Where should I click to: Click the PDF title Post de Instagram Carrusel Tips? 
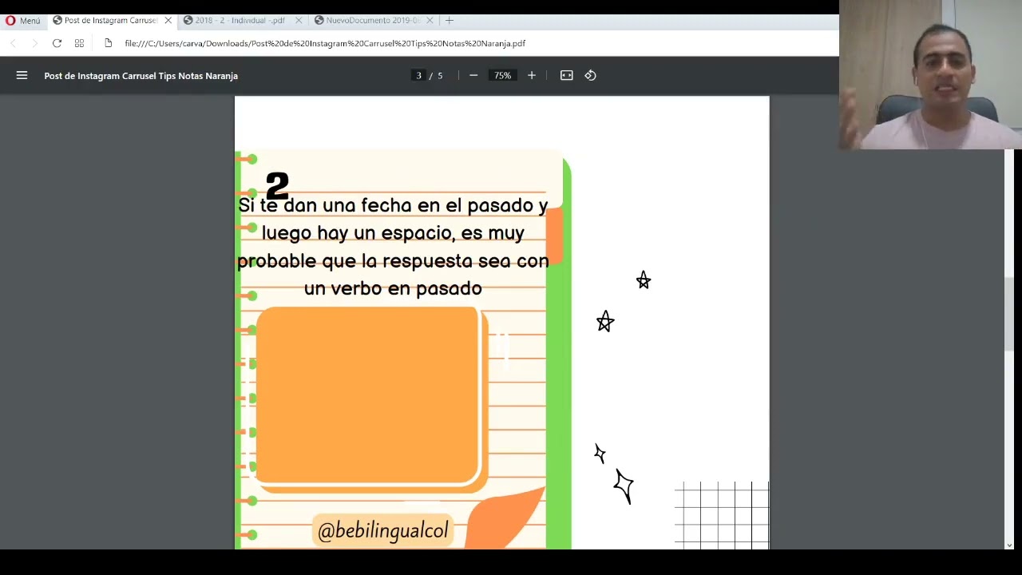(141, 76)
